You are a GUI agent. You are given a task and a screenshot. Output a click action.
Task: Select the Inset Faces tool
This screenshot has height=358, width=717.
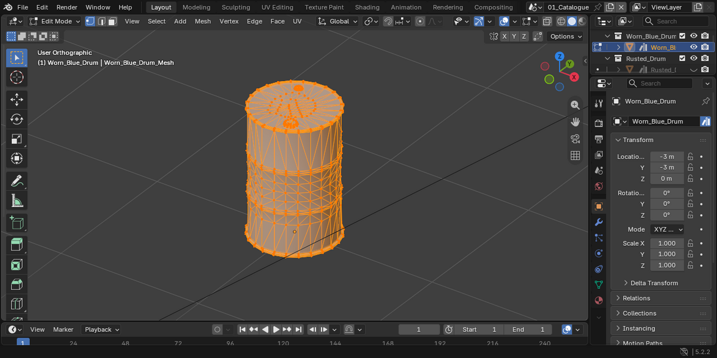(x=17, y=264)
